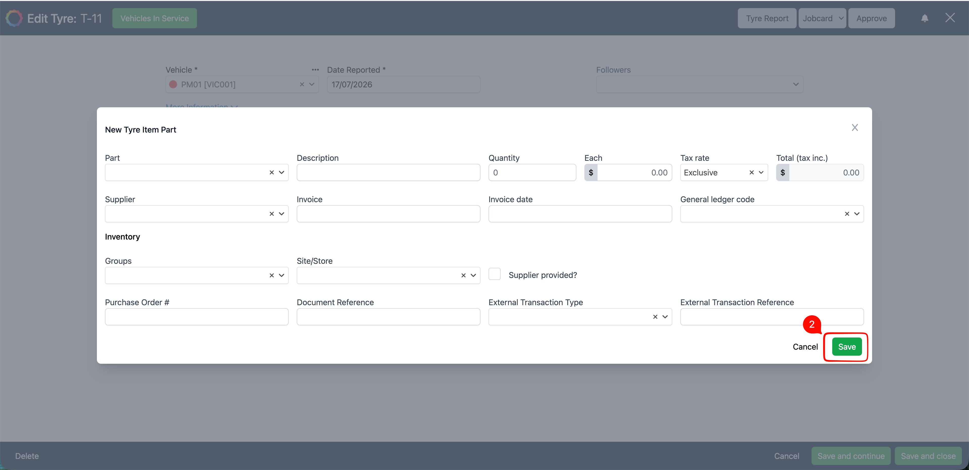The image size is (969, 470).
Task: Click Cancel in the bottom bar
Action: [787, 456]
